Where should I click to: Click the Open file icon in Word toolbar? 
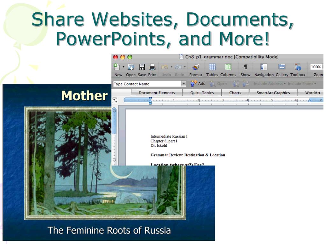(131, 67)
